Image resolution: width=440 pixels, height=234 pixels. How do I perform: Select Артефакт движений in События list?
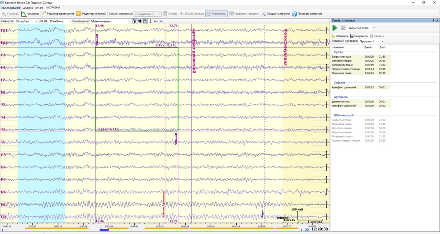(344, 88)
